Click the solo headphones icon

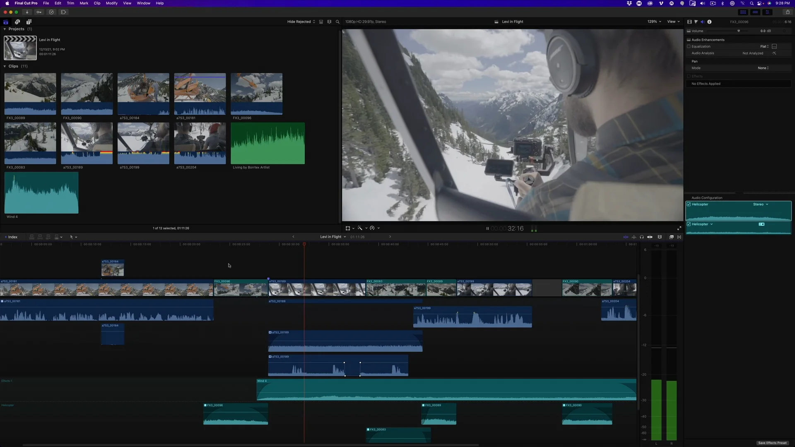(x=642, y=237)
